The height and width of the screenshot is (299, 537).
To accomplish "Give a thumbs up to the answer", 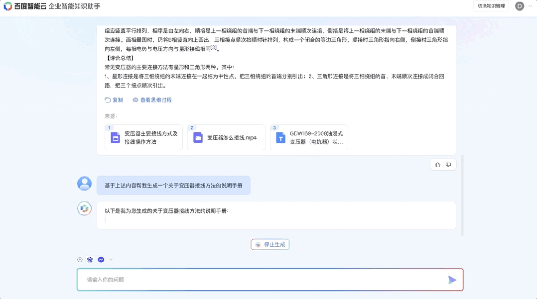I will coord(438,165).
